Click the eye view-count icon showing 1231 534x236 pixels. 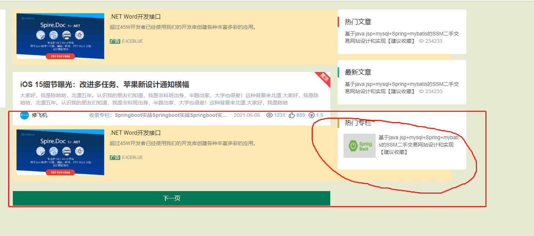(269, 115)
